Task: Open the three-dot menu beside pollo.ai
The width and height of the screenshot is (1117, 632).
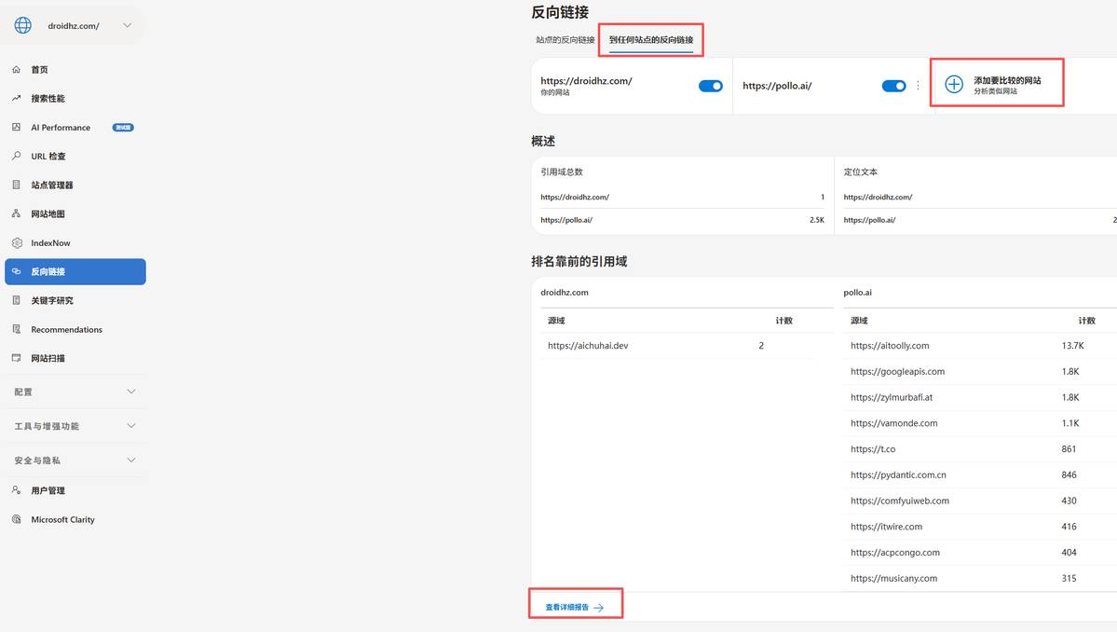Action: (918, 86)
